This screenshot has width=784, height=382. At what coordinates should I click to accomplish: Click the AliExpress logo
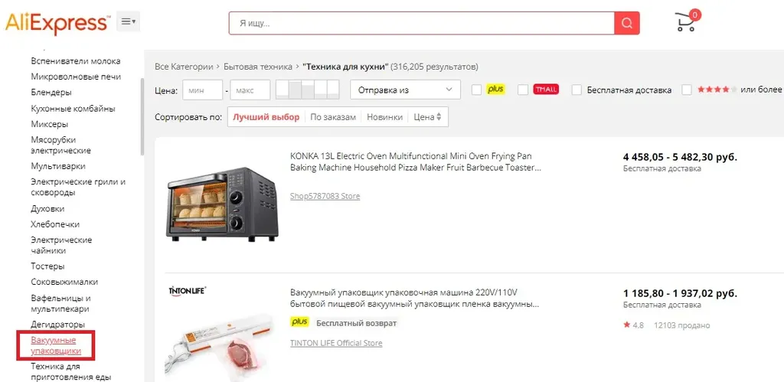[x=57, y=23]
